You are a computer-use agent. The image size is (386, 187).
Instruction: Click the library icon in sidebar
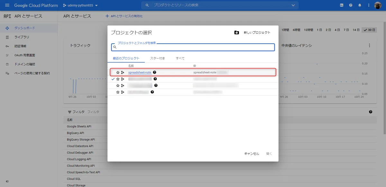point(7,37)
